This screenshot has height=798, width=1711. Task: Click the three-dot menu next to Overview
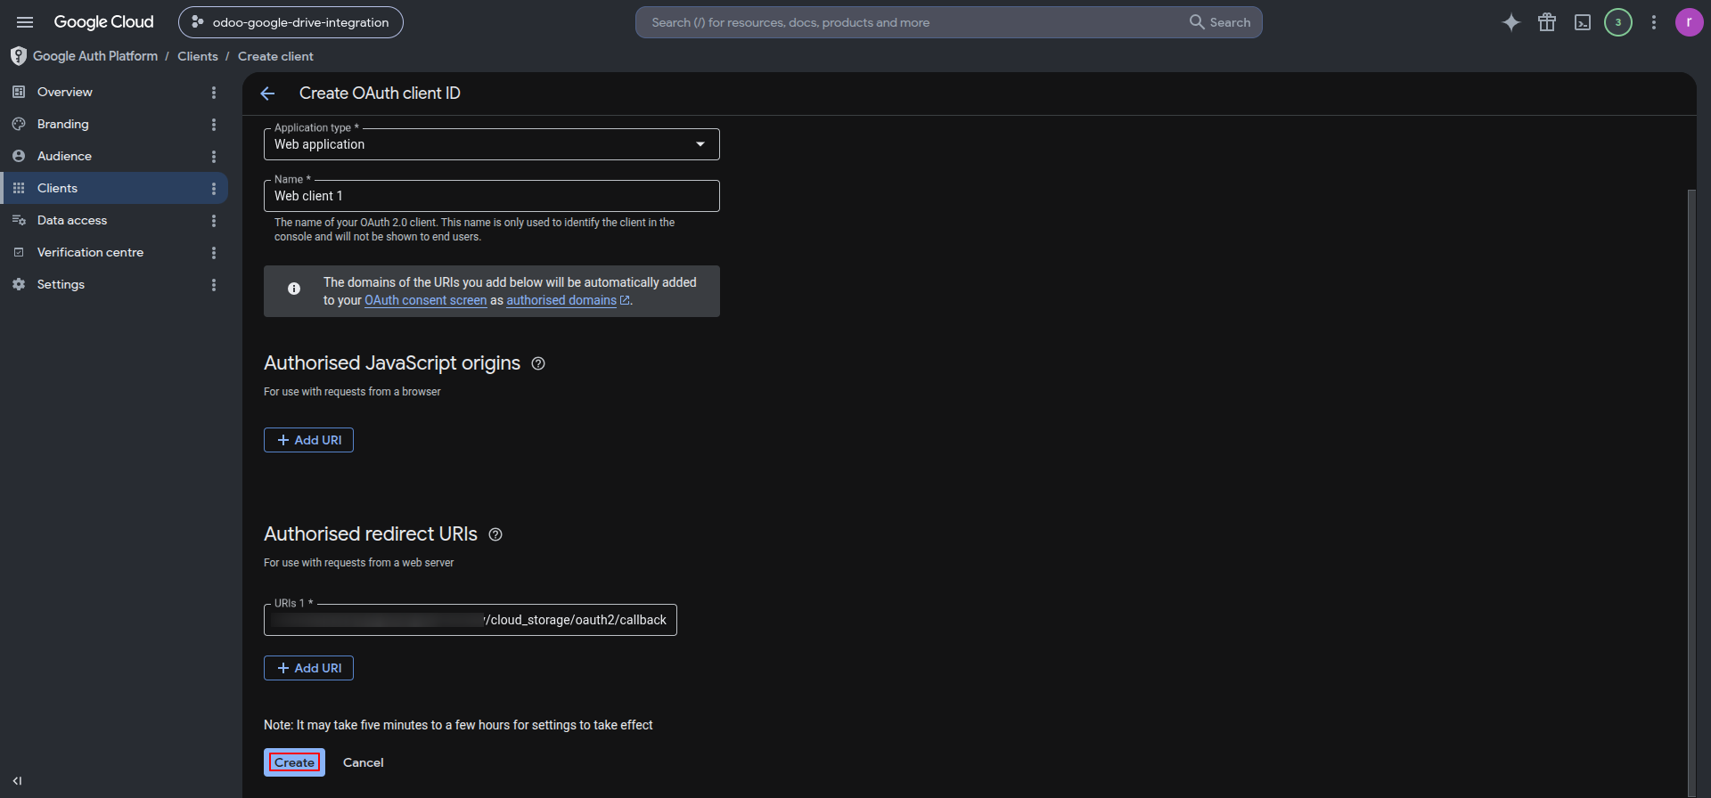click(x=214, y=93)
